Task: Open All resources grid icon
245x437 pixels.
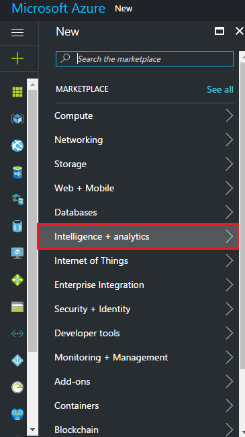Action: pos(17,92)
